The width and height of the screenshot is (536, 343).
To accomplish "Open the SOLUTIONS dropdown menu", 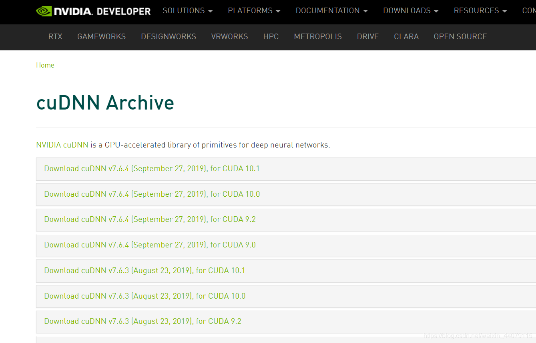I will 188,11.
